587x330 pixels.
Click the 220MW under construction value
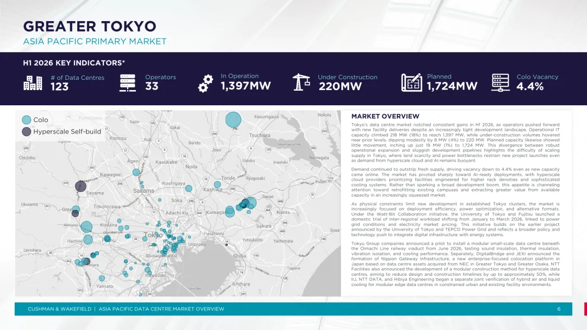click(x=340, y=86)
